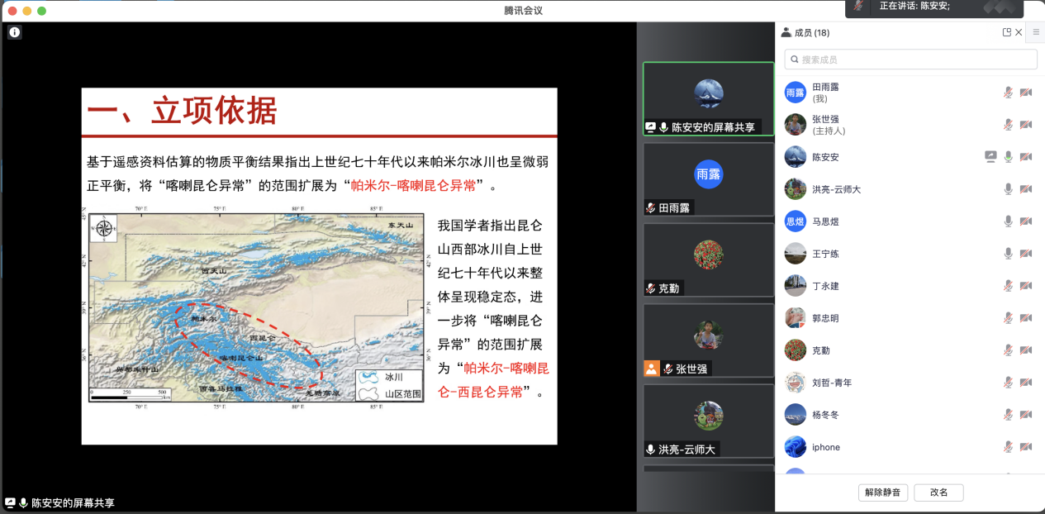
Task: Click 马思煜's microphone icon in list
Action: click(1008, 221)
